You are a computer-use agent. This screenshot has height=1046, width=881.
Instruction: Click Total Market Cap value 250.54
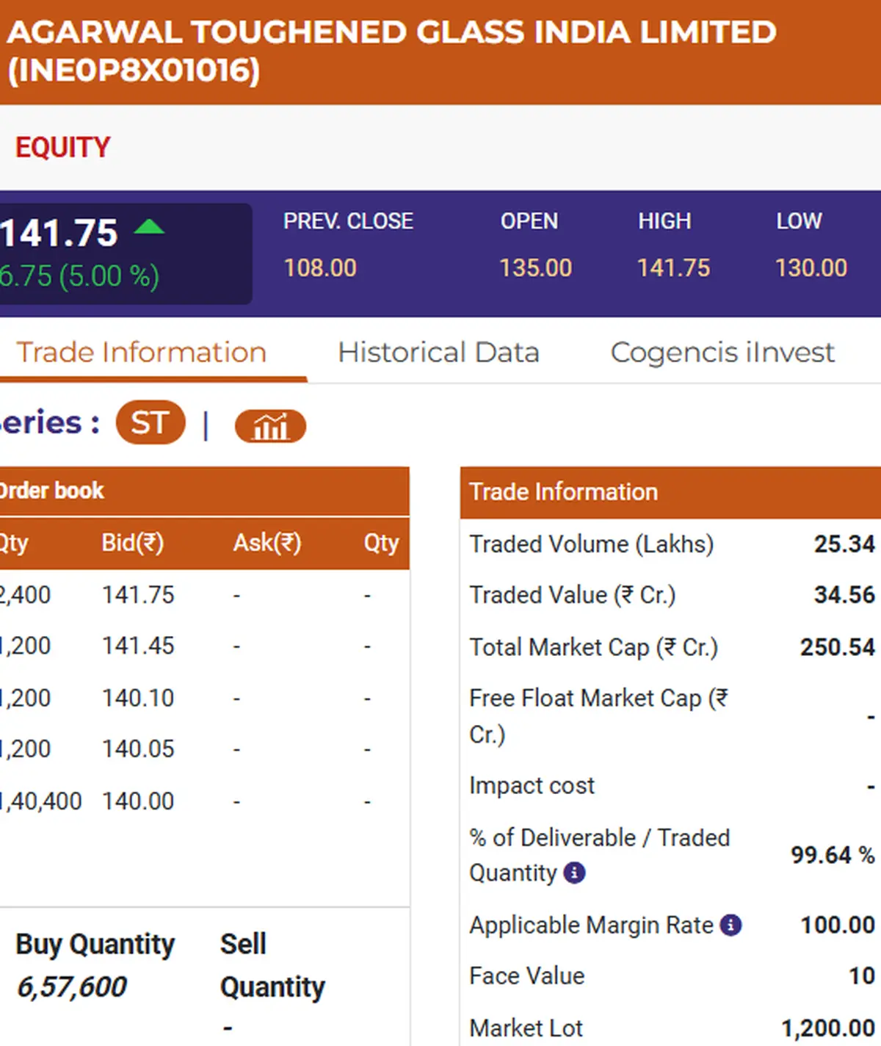click(x=838, y=647)
